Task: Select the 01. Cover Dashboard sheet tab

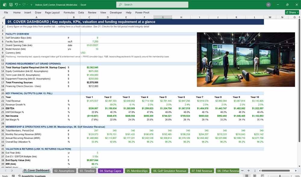Action: click(x=36, y=170)
